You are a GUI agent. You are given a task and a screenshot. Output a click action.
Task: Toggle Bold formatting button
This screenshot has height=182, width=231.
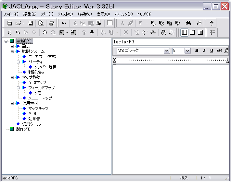pos(197,51)
